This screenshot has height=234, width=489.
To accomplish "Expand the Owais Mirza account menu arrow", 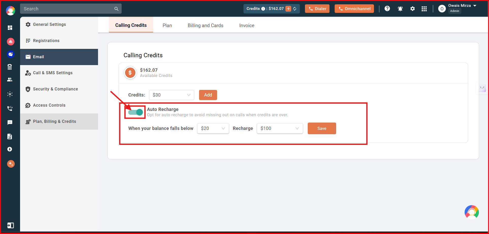I will pos(475,6).
